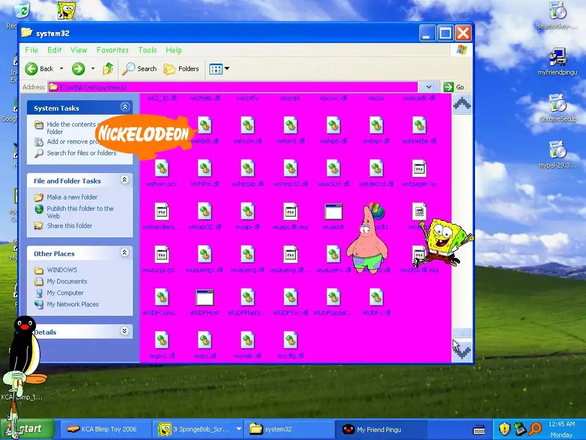Select the wuapi.dll.mui file icon
Image resolution: width=586 pixels, height=440 pixels.
290,211
